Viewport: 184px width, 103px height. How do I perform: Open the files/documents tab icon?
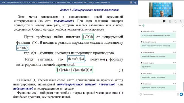tap(175, 21)
